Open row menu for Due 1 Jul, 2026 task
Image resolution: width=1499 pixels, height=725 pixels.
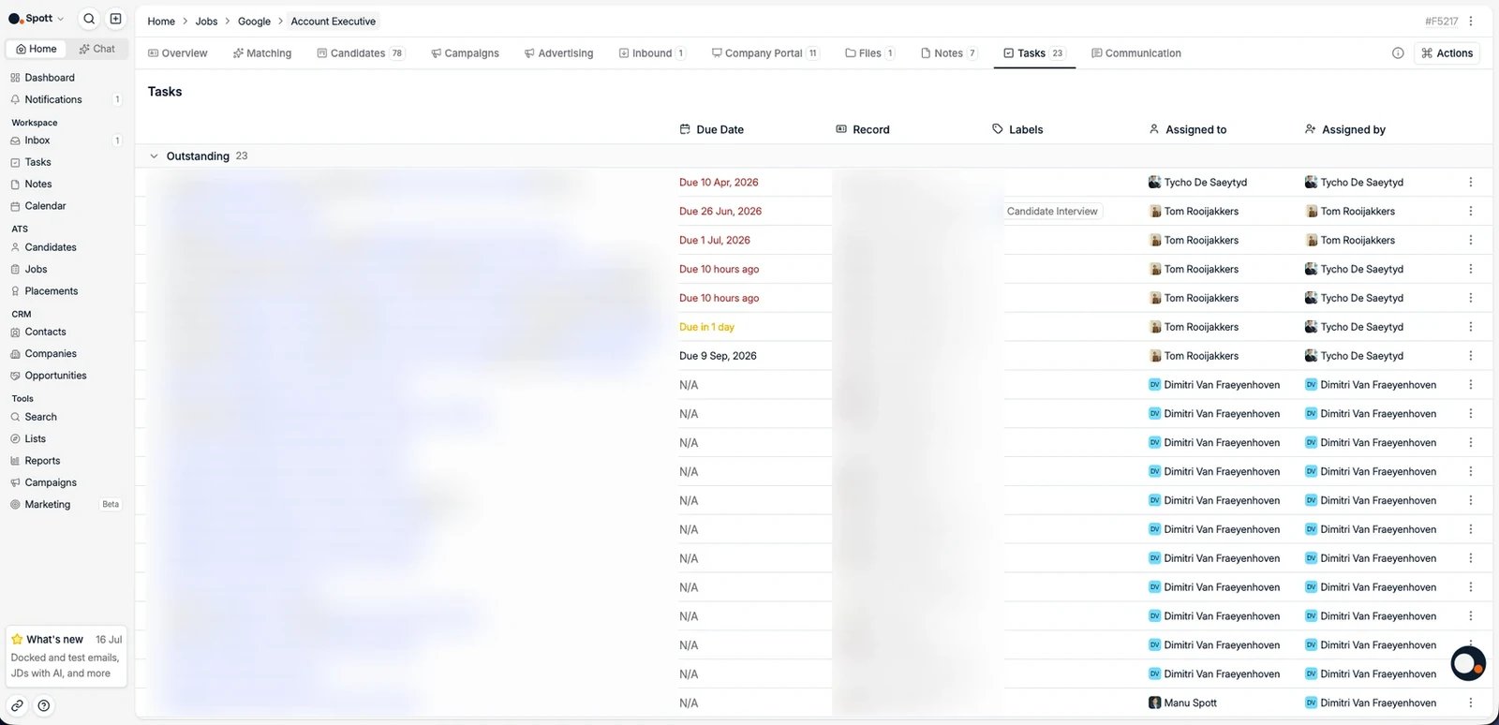(x=1471, y=241)
